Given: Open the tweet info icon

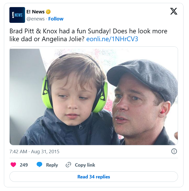Looking at the screenshot, I should point(174,151).
